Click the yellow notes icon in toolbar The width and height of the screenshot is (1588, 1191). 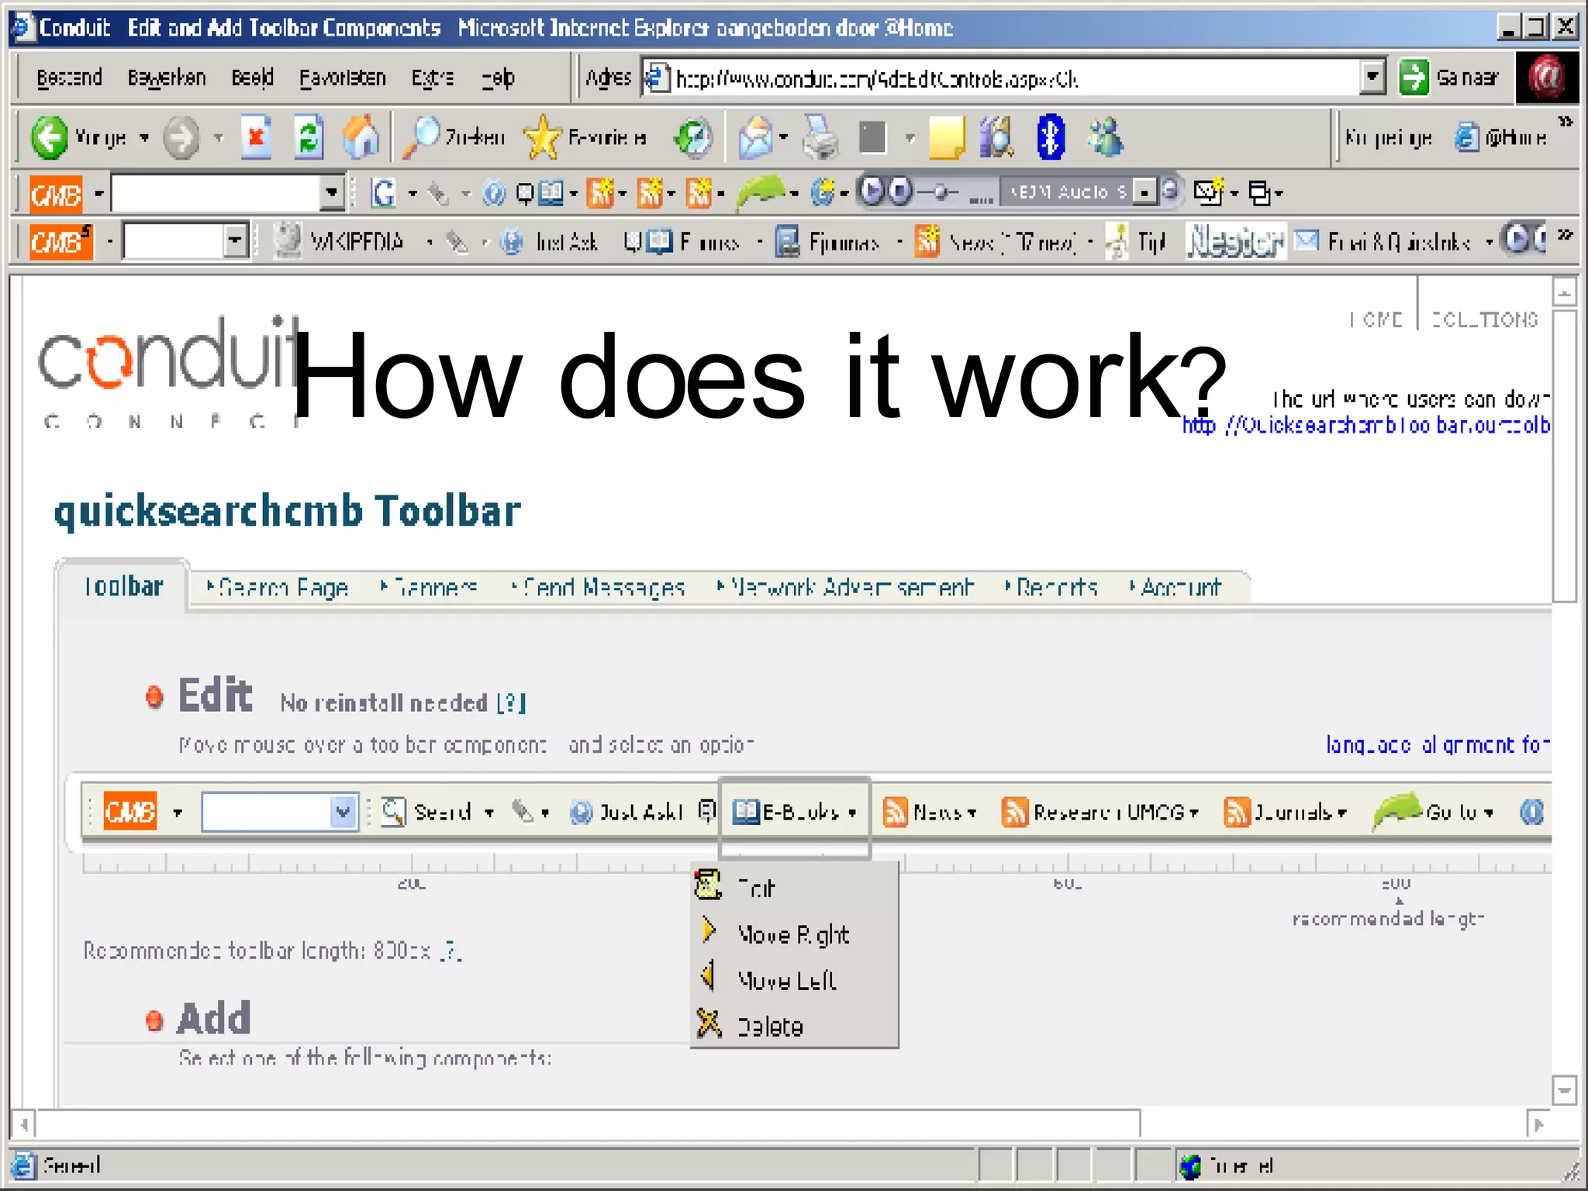click(x=946, y=138)
